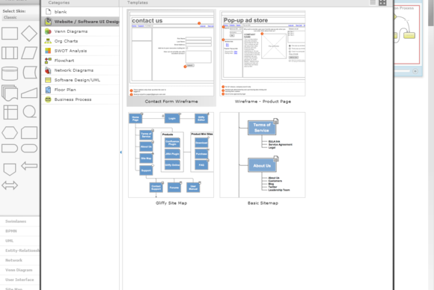Select the cylinder database shape
This screenshot has width=434, height=290.
[10, 73]
